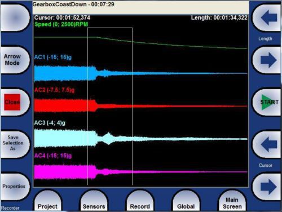Click the Length increase right arrow
The height and width of the screenshot is (212, 282).
pos(267,60)
